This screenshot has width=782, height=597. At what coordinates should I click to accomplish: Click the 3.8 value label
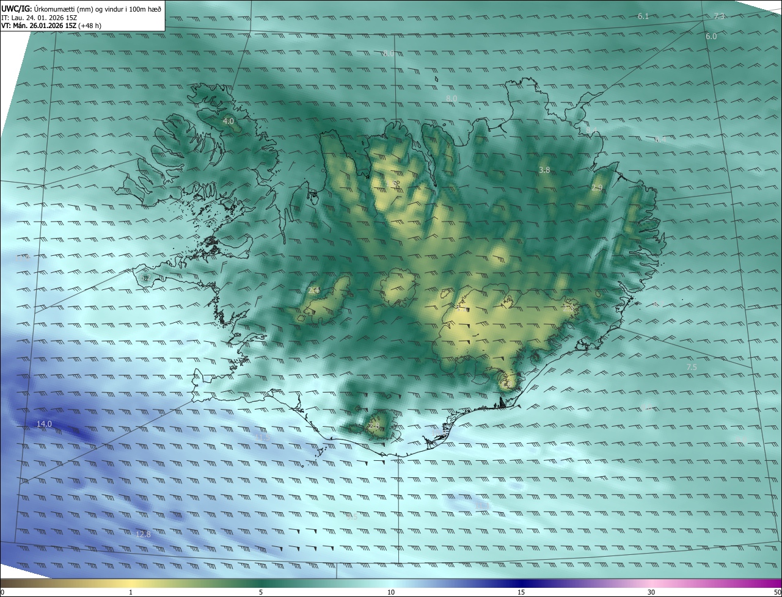point(544,170)
